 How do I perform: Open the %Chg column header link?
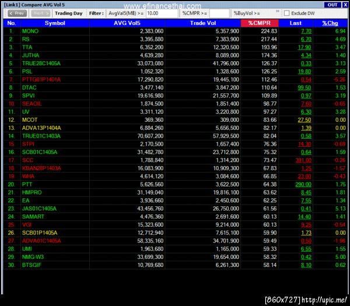330,23
